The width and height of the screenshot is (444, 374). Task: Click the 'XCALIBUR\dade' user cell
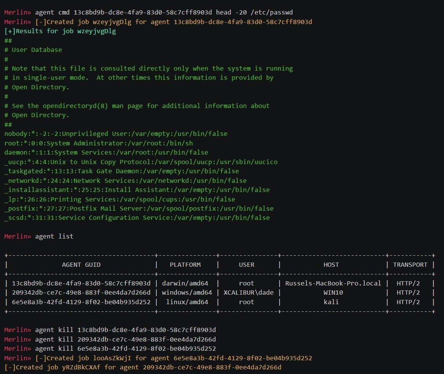point(249,292)
